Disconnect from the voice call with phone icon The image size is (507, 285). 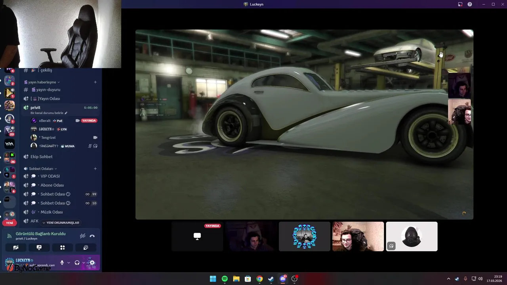[x=92, y=236]
